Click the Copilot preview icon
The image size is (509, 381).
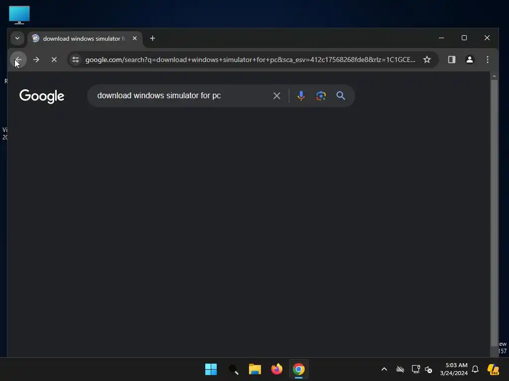click(493, 369)
